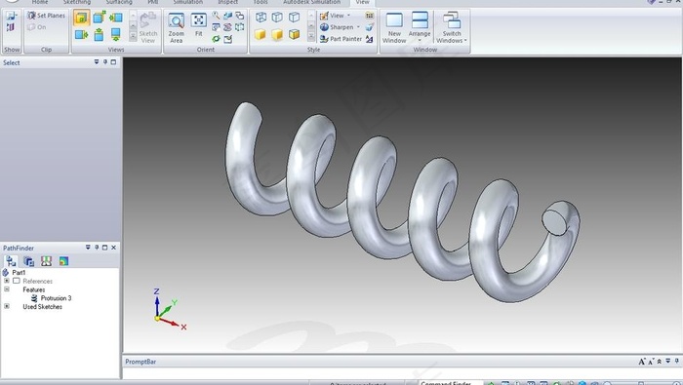Expand the Used Sketches node
The height and width of the screenshot is (385, 683).
pos(7,306)
